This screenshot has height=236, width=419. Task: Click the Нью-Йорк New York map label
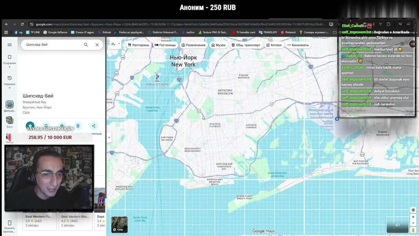click(x=183, y=61)
